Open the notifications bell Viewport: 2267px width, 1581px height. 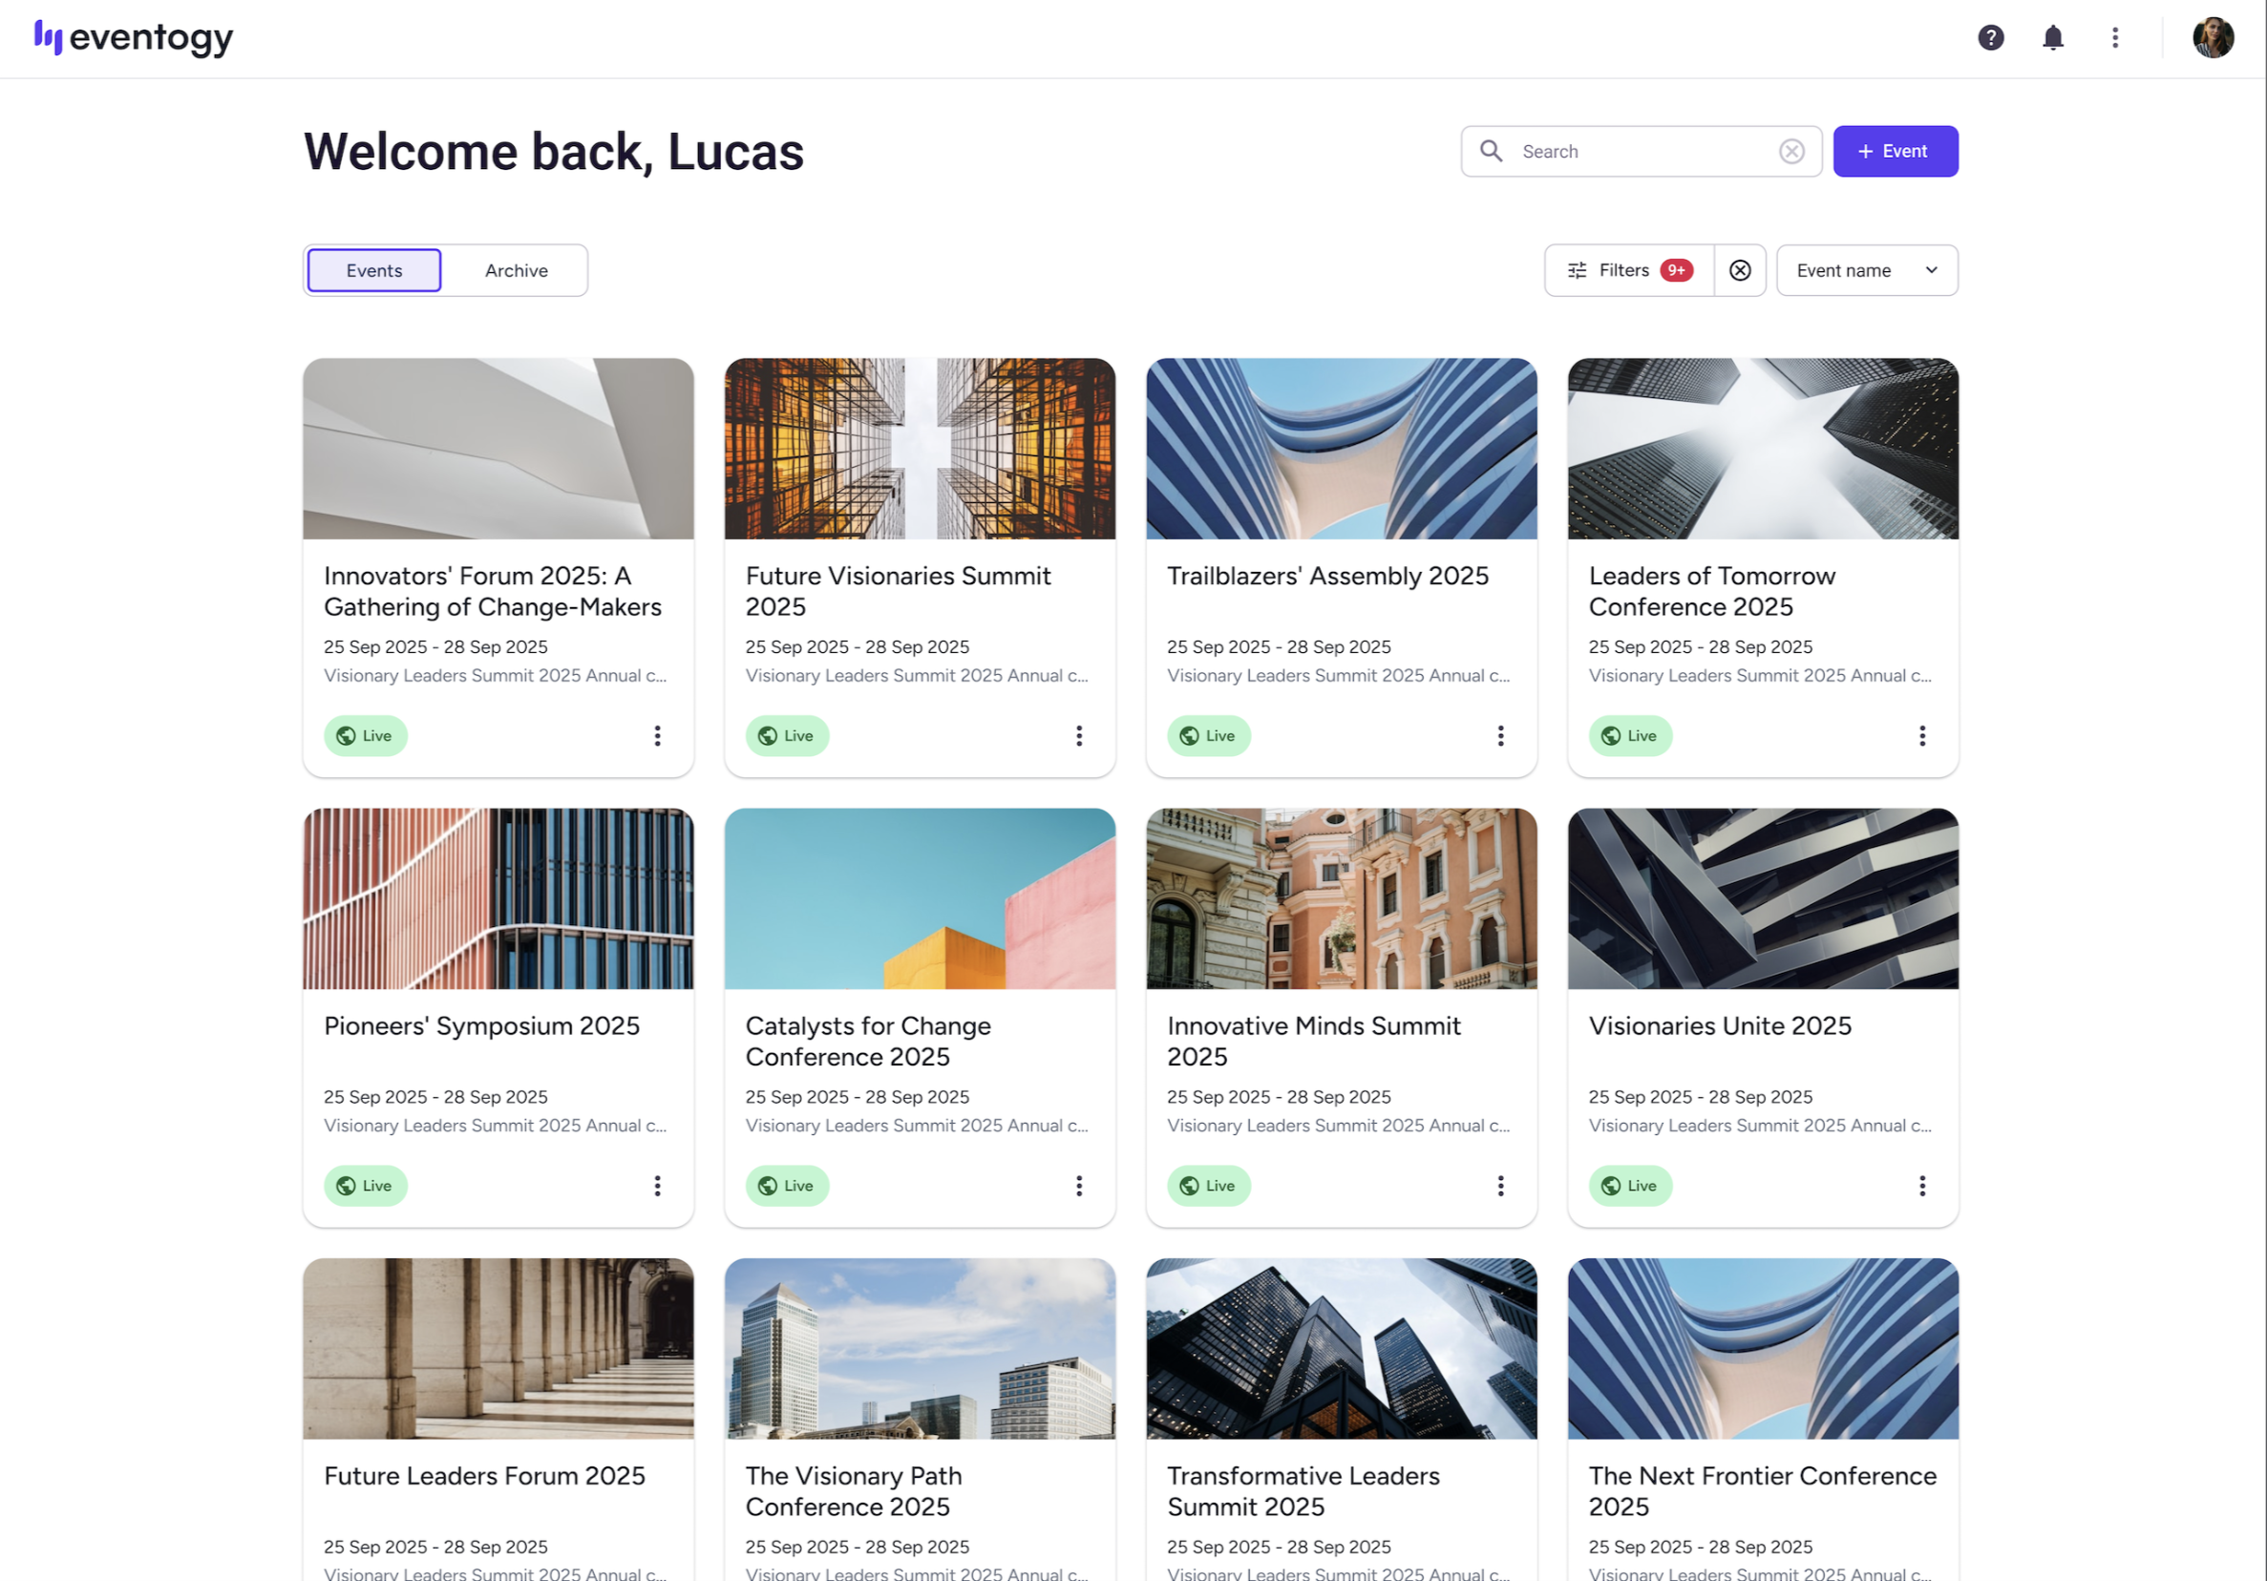(x=2053, y=37)
